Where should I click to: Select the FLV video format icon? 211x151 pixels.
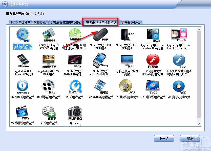click(x=179, y=61)
